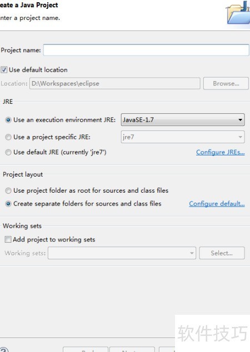Open the Configure JREs... link
The image size is (250, 352).
point(221,152)
